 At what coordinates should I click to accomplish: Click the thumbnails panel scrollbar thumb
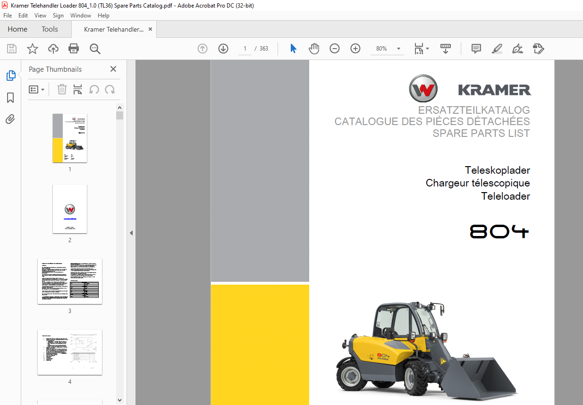tap(120, 116)
